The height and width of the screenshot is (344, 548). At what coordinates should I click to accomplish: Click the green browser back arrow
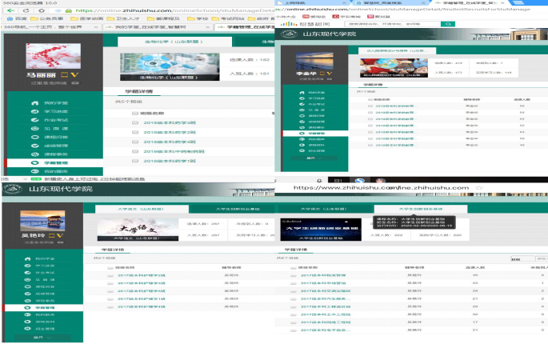pos(6,11)
